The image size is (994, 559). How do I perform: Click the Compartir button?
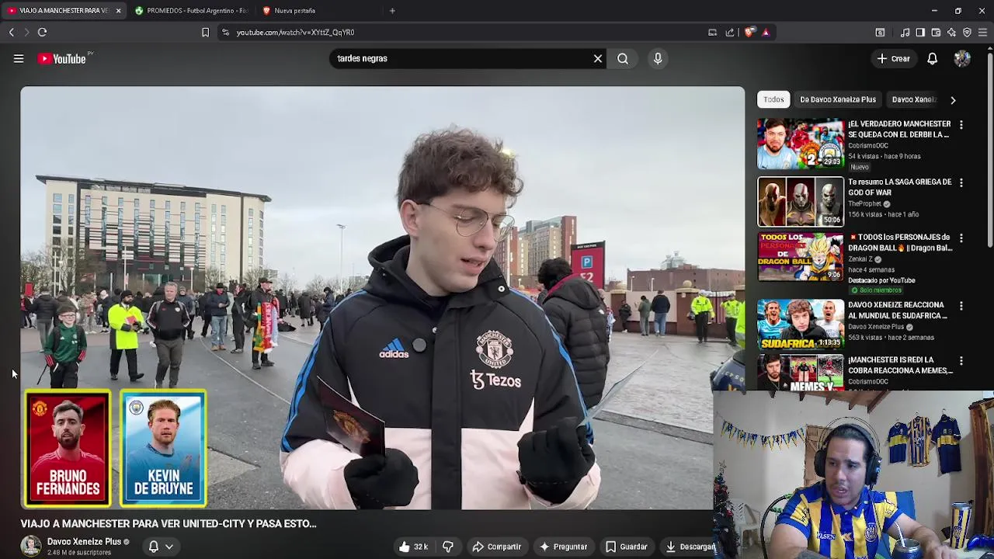click(x=497, y=547)
